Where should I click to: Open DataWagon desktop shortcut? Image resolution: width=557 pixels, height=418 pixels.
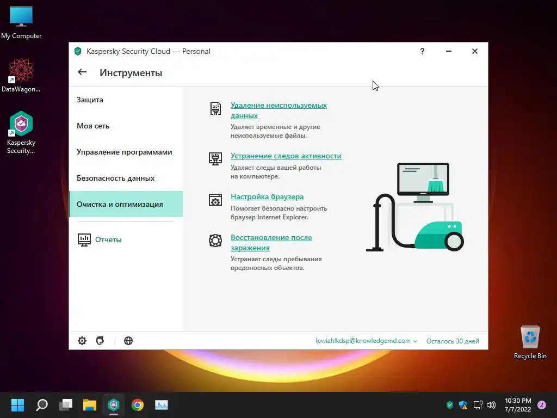click(x=21, y=75)
